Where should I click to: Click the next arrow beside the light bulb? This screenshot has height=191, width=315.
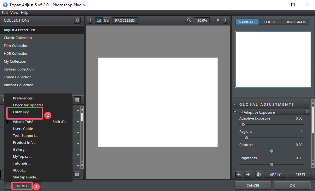225,20
